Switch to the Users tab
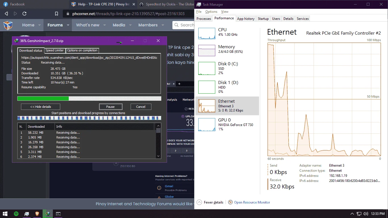The width and height of the screenshot is (388, 218). click(x=276, y=19)
